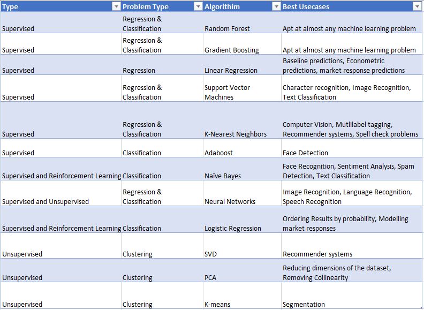Screen dimensions: 424x310
Task: Click the Linear Regression algorithm cell
Action: [x=230, y=70]
